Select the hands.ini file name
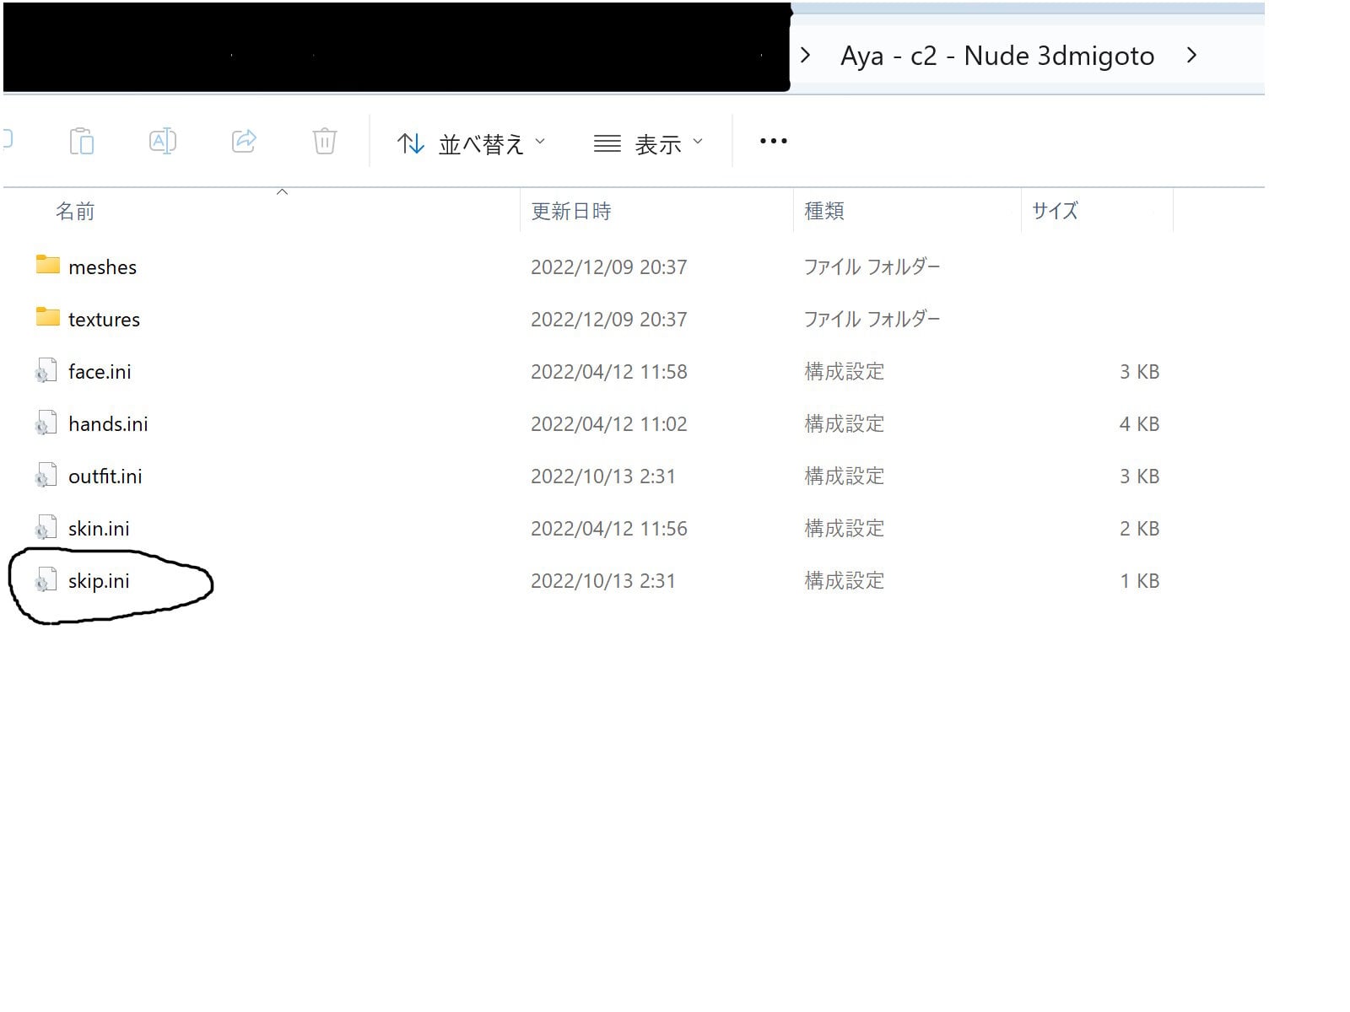 (x=108, y=424)
